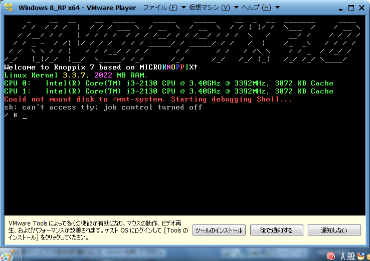Click the IME toolbox icon in tray

(x=360, y=256)
